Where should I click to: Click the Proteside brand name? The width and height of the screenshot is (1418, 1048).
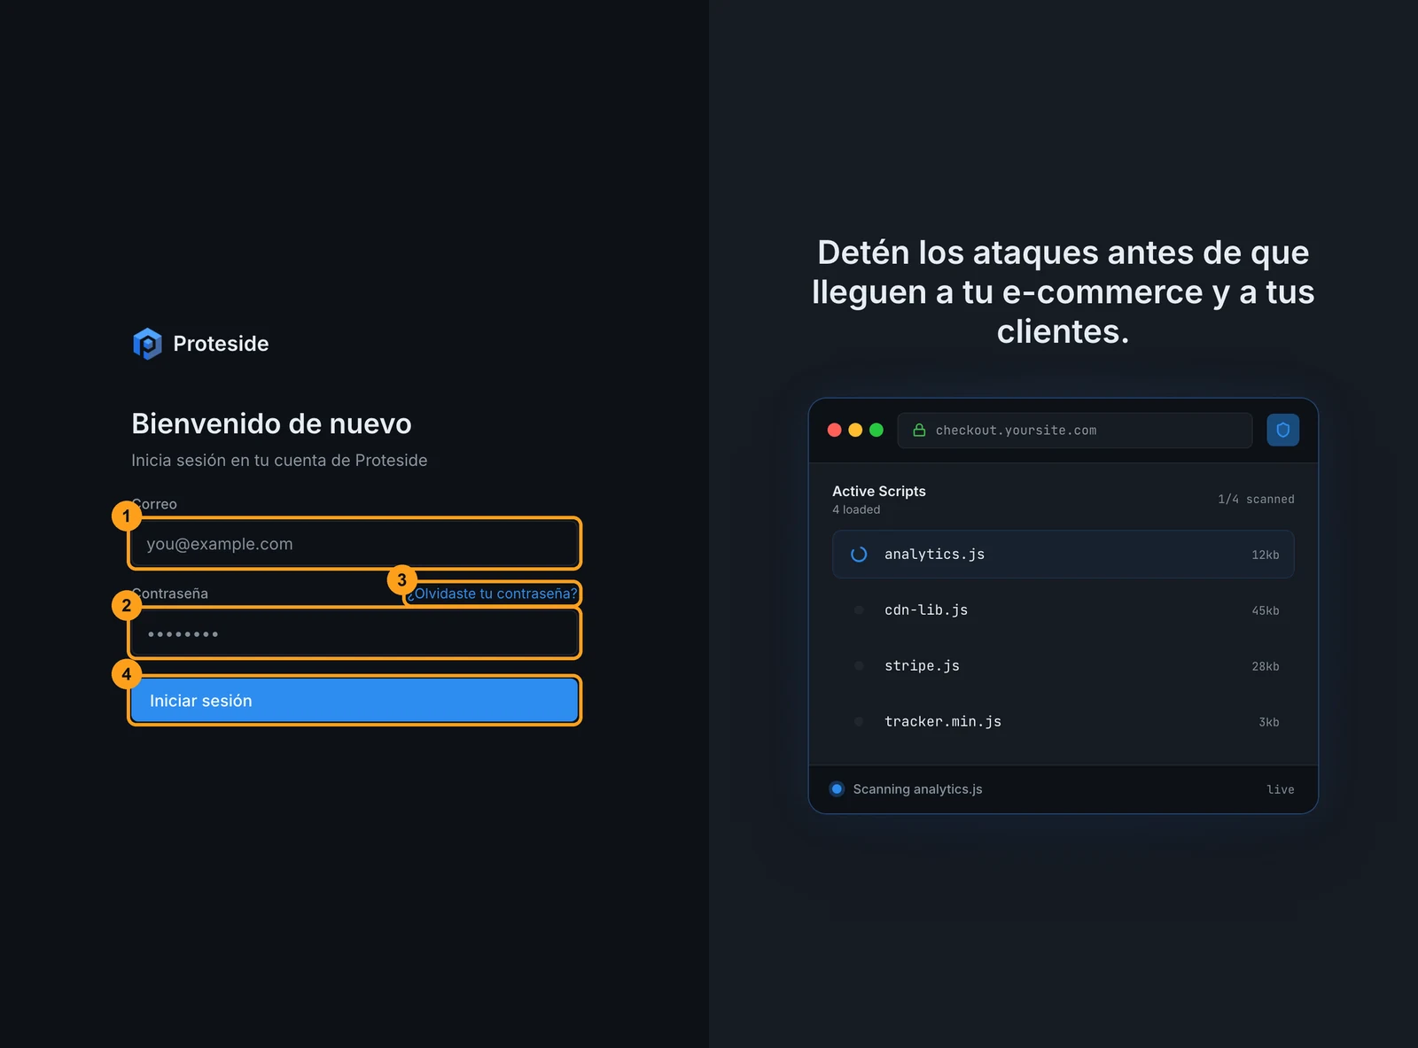coord(221,344)
